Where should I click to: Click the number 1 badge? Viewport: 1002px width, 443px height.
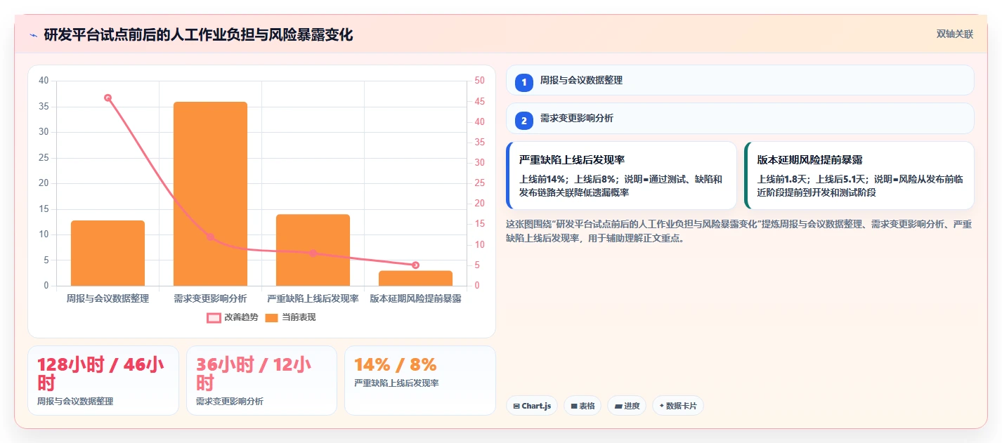[x=524, y=82]
